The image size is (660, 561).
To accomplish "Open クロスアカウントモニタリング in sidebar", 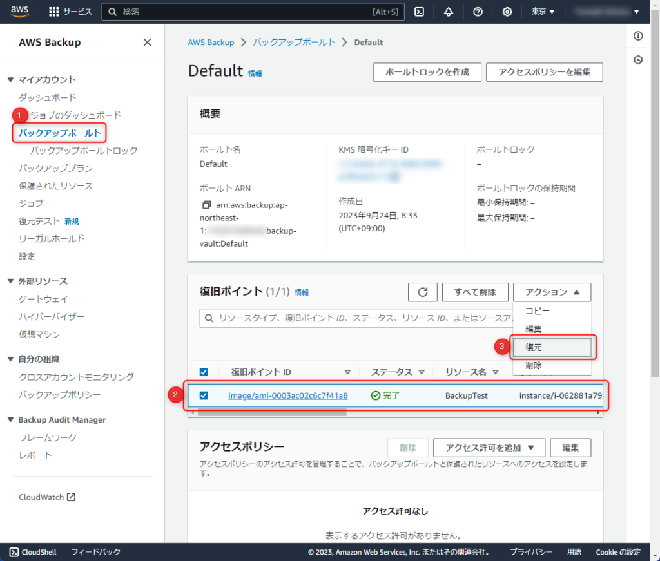I will 76,377.
